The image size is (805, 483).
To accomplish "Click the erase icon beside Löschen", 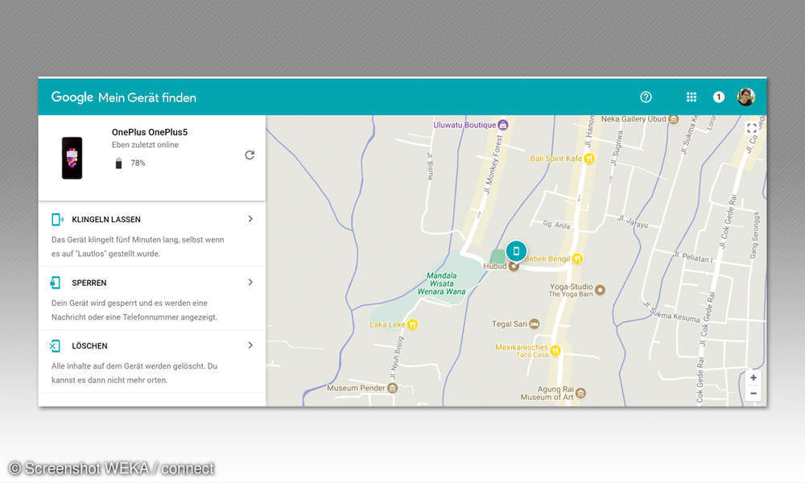I will tap(56, 346).
